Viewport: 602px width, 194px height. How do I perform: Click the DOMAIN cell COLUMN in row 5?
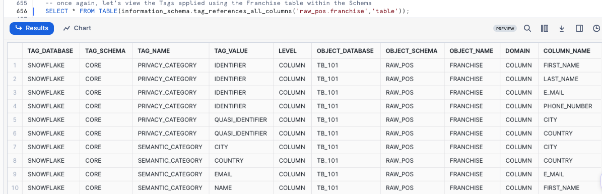click(518, 120)
